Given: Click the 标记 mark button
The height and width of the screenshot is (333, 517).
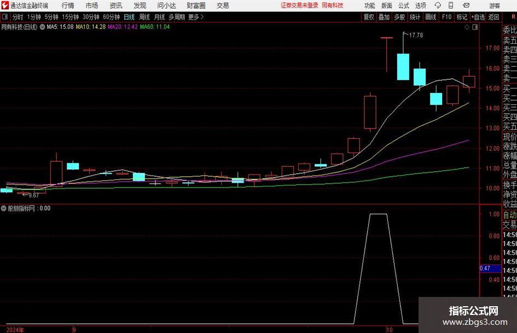Looking at the screenshot, I should [x=462, y=17].
